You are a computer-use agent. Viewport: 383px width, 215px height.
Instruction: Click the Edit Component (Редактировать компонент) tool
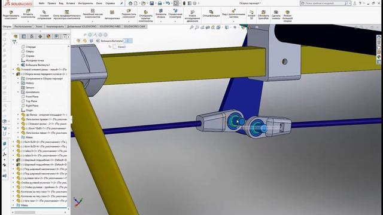pyautogui.click(x=11, y=15)
